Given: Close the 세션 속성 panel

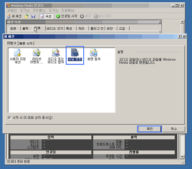Looking at the screenshot, I should [160, 22].
